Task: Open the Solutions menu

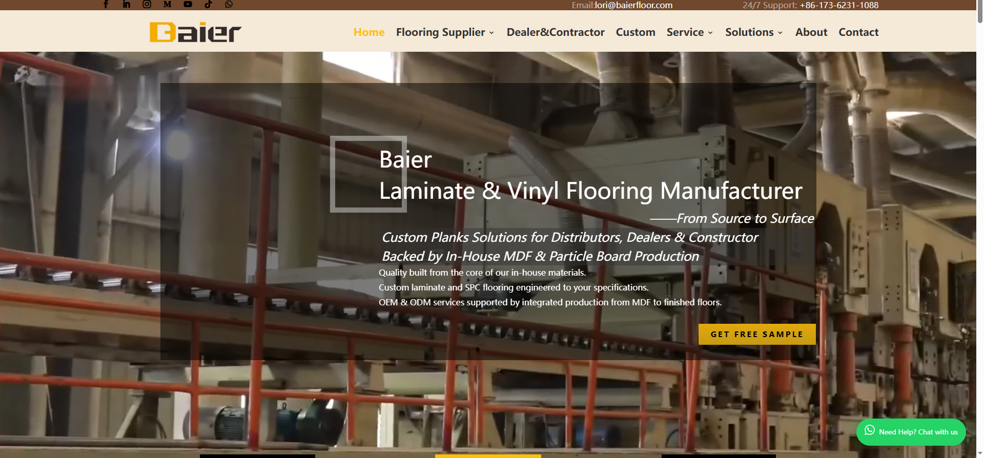Action: pyautogui.click(x=749, y=32)
